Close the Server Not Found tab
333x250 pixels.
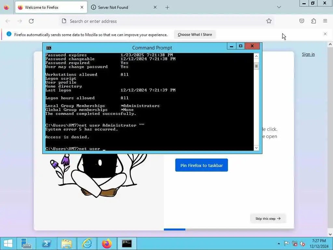[x=155, y=7]
